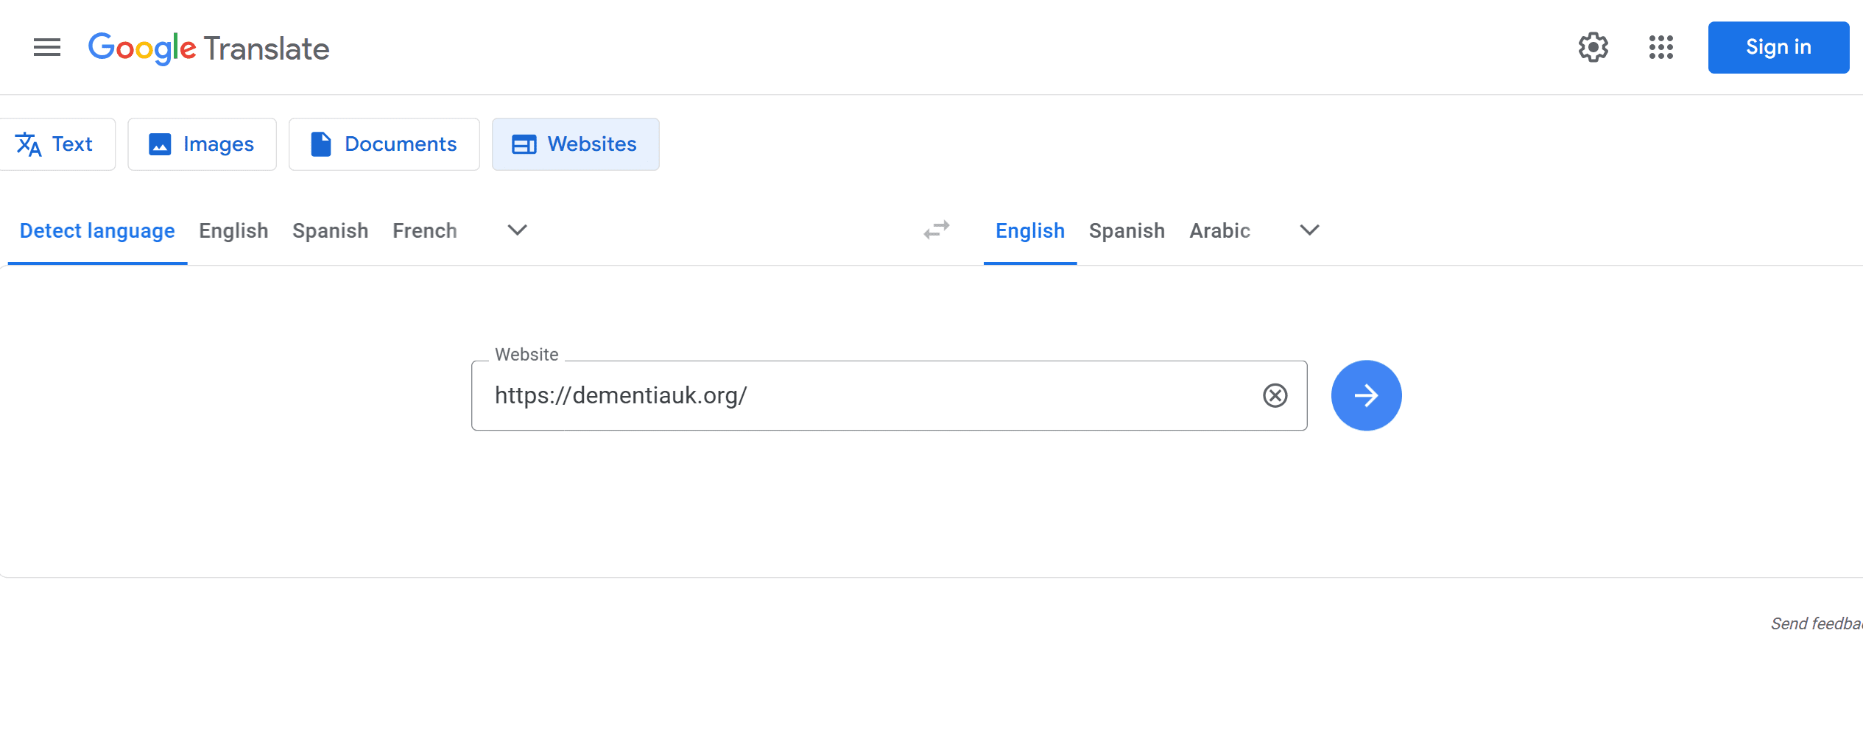Viewport: 1863px width, 739px height.
Task: Click inside the Website URL field
Action: tap(869, 396)
